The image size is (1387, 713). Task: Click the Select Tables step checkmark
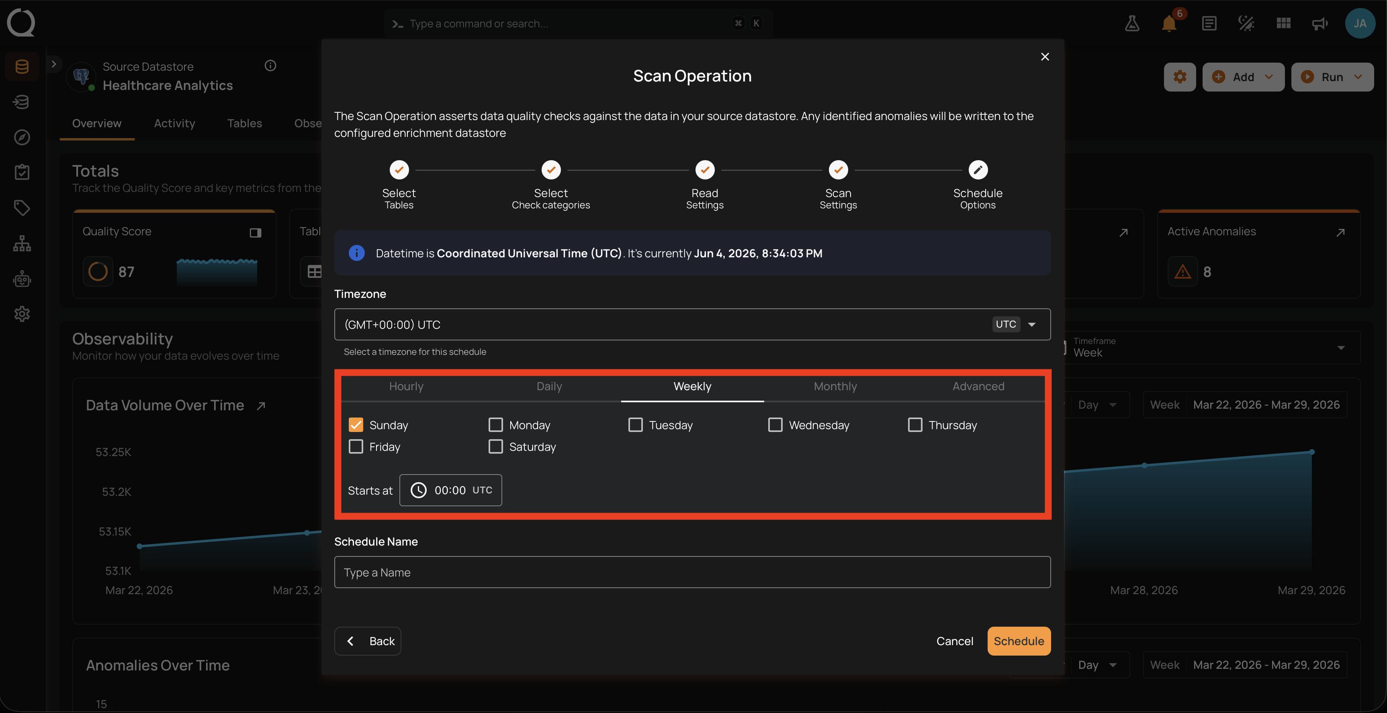(399, 170)
